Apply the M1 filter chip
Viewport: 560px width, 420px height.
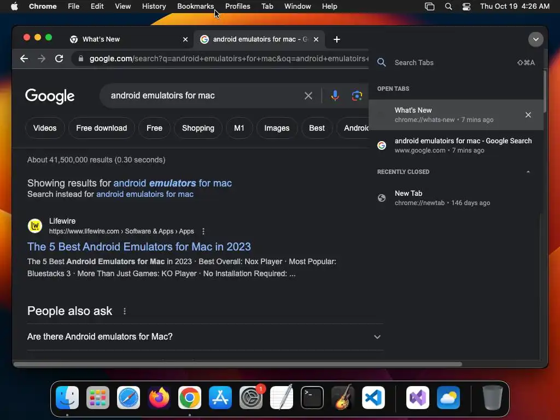pyautogui.click(x=239, y=128)
